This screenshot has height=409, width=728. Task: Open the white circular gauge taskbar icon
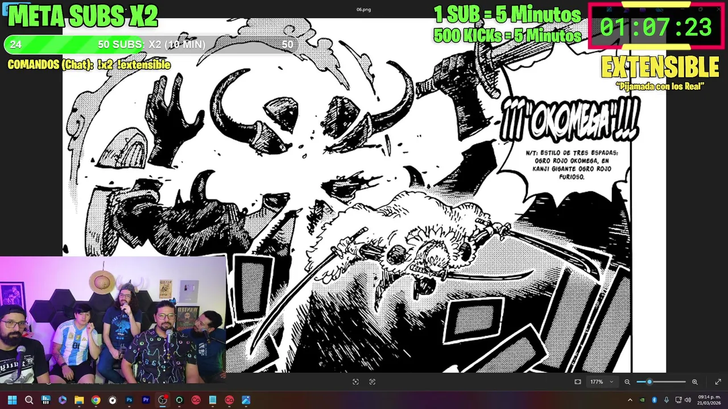pos(113,400)
